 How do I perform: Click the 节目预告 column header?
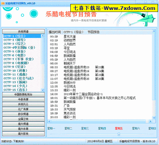point(94,32)
